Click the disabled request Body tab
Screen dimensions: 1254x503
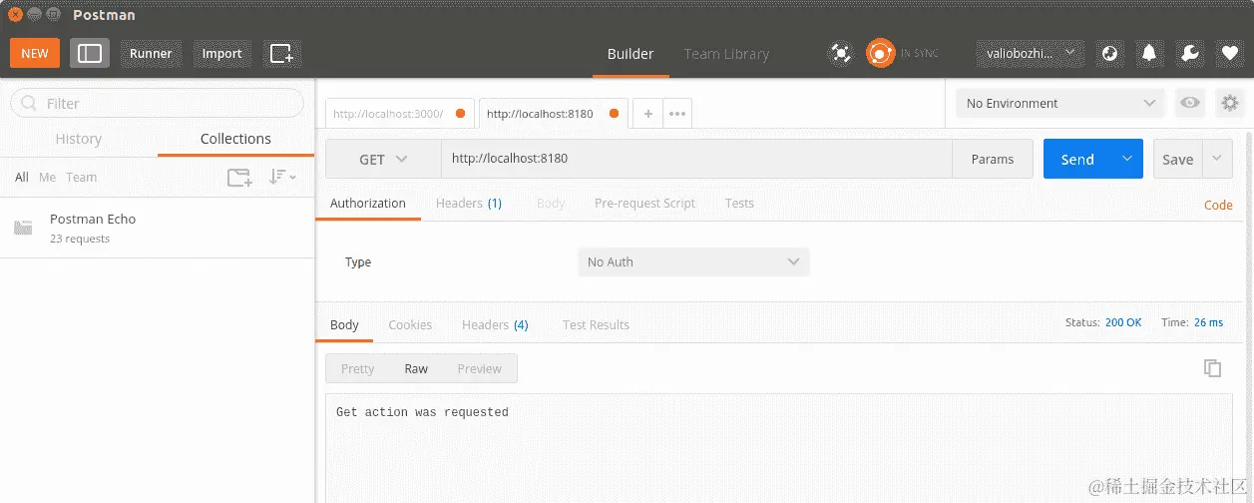tap(551, 203)
